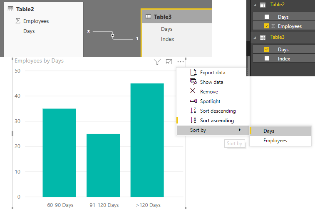Click the 91-120 Days axis label
Image resolution: width=315 pixels, height=209 pixels.
pyautogui.click(x=104, y=205)
